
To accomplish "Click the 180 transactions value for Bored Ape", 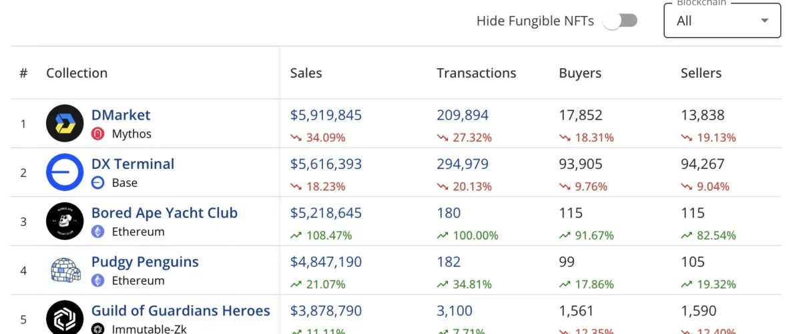I will pyautogui.click(x=449, y=213).
